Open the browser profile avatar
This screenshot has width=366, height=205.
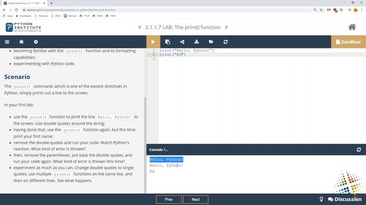[x=356, y=10]
